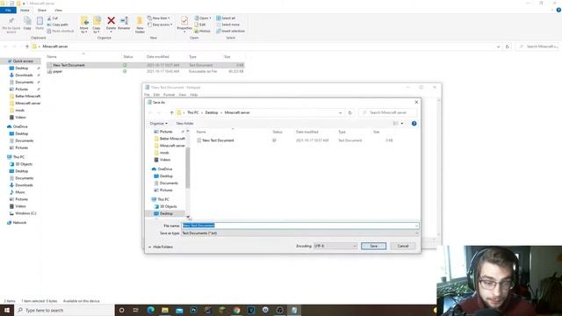Open the Save as type dropdown
Screen dimensions: 562x316
(300, 233)
